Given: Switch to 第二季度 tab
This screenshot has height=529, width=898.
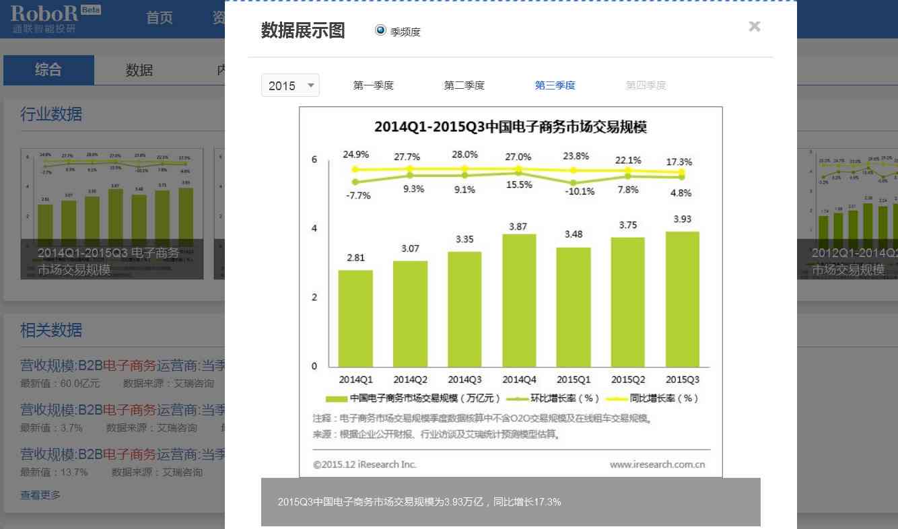Looking at the screenshot, I should tap(464, 85).
